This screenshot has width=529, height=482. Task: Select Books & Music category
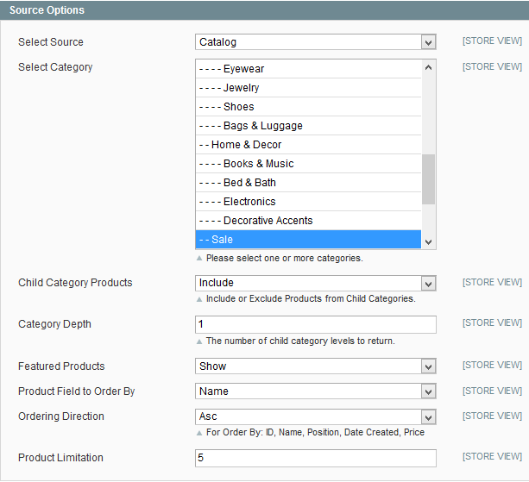pyautogui.click(x=308, y=164)
